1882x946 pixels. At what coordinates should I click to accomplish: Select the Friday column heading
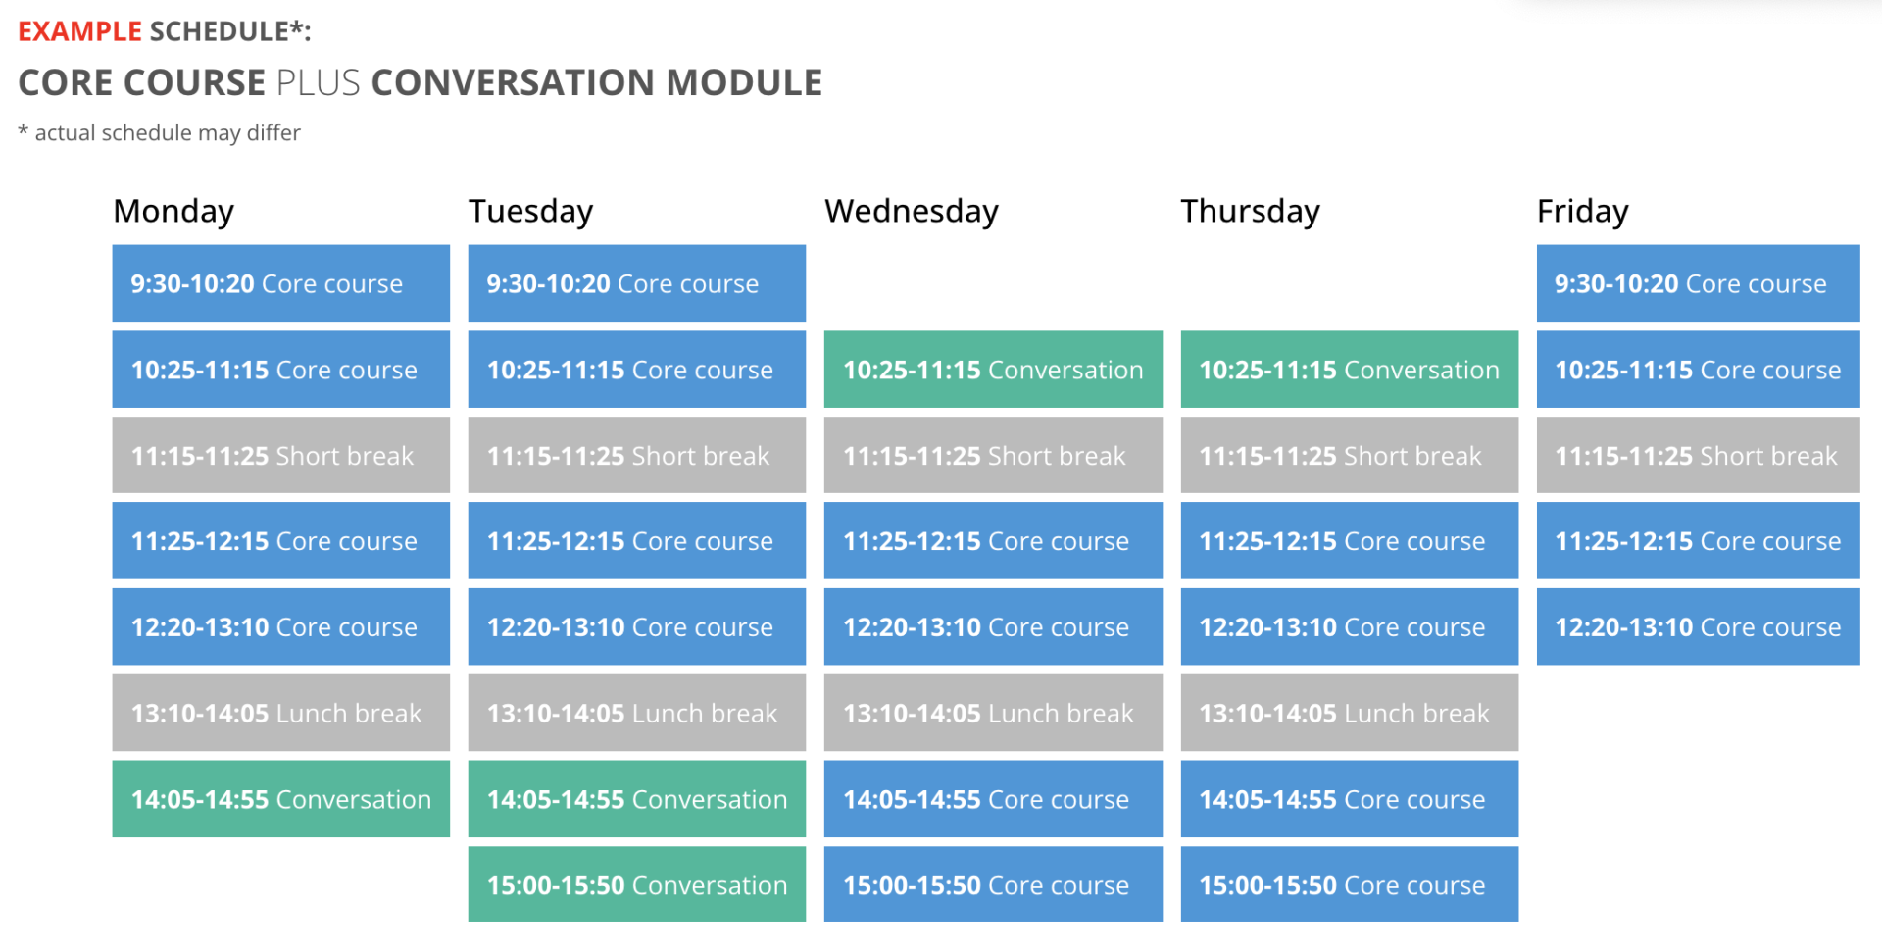1582,212
